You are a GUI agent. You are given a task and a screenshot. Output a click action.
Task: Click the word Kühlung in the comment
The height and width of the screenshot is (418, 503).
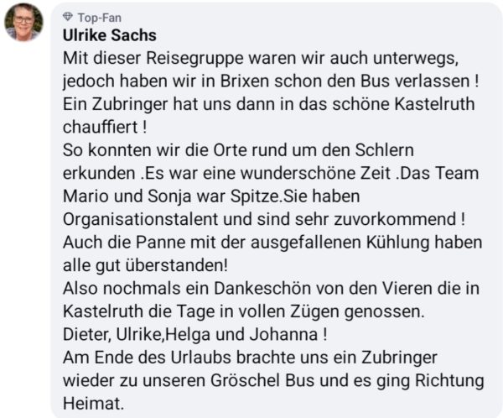pyautogui.click(x=425, y=242)
